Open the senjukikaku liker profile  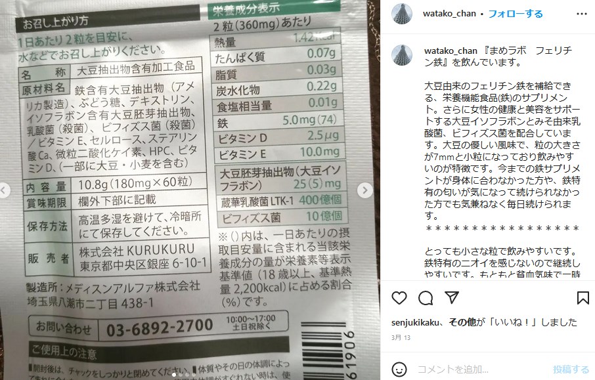(416, 323)
